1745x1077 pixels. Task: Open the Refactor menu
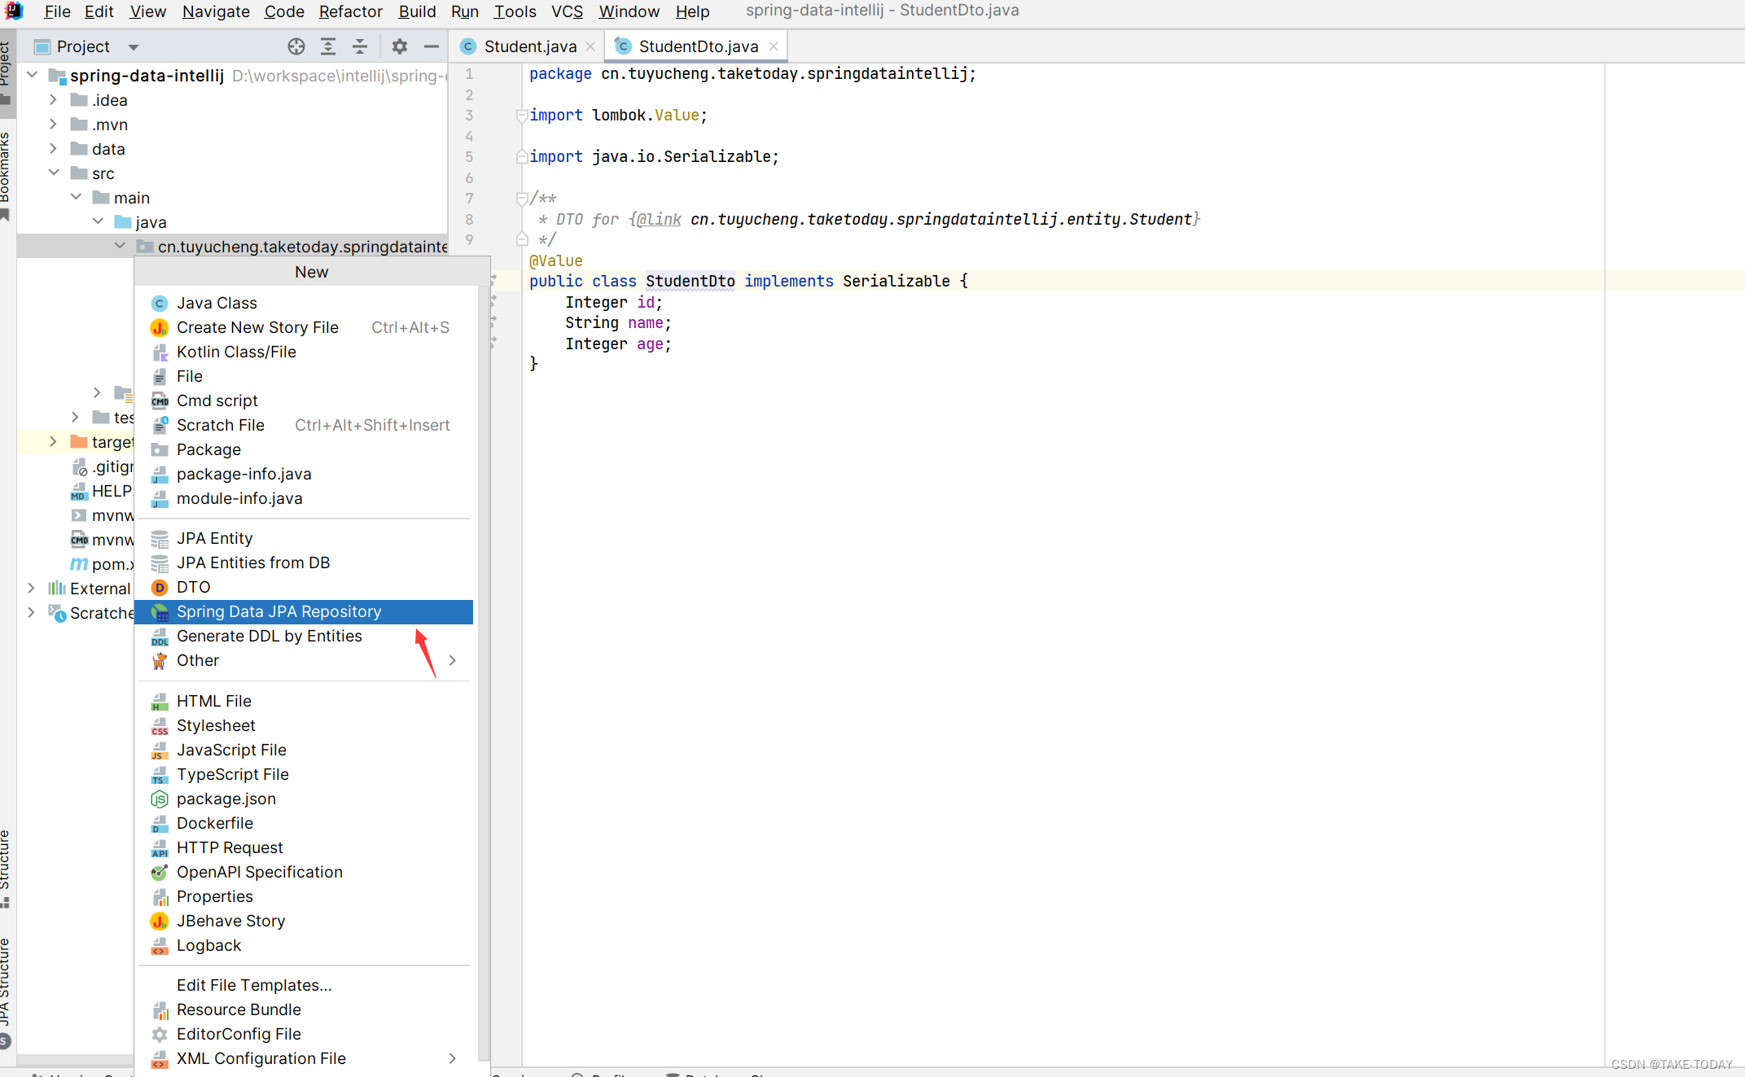point(350,11)
